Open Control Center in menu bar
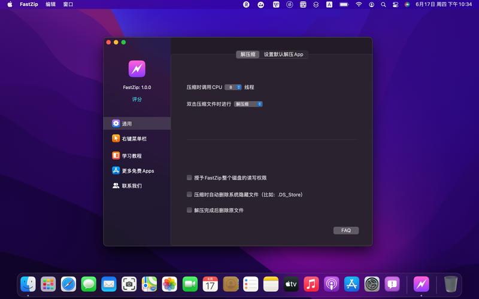Screen dimensions: 479x299 [x=395, y=5]
